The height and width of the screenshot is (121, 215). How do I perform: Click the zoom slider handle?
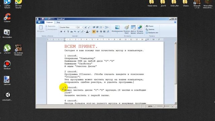tap(163, 106)
